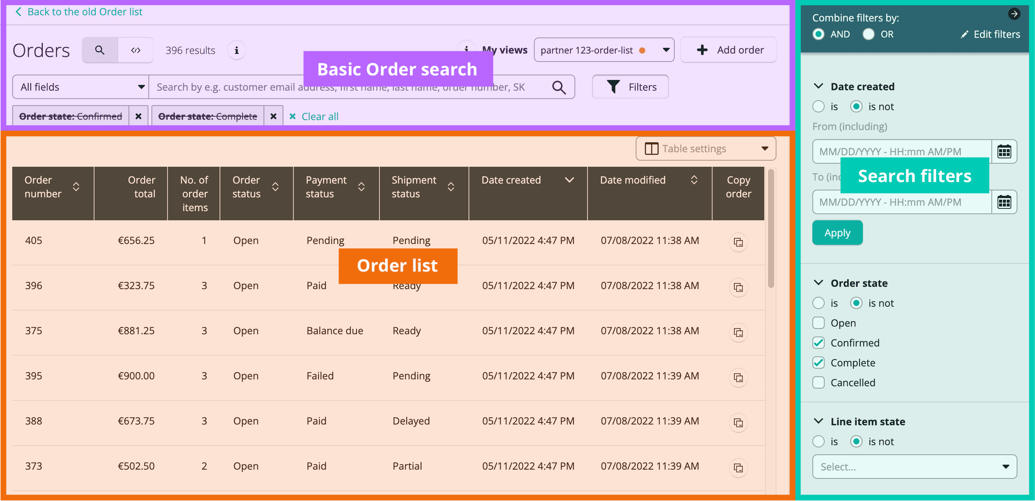
Task: Click the Apply button for date filter
Action: [x=837, y=233]
